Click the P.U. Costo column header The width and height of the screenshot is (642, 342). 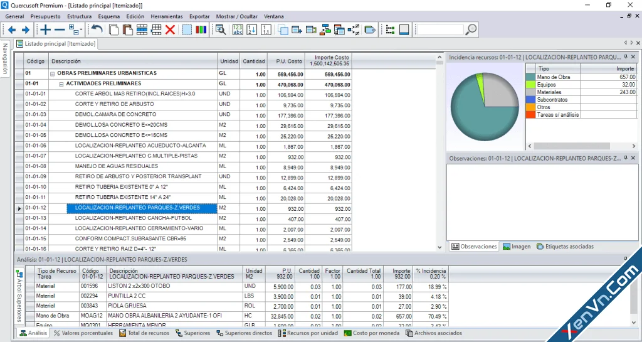pos(286,61)
